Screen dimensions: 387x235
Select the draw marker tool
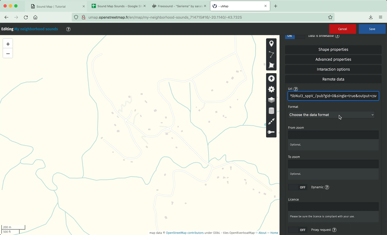click(271, 44)
